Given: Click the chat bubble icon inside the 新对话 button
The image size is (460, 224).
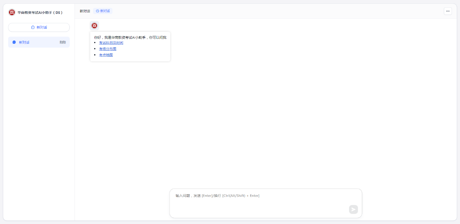Looking at the screenshot, I should [x=33, y=27].
